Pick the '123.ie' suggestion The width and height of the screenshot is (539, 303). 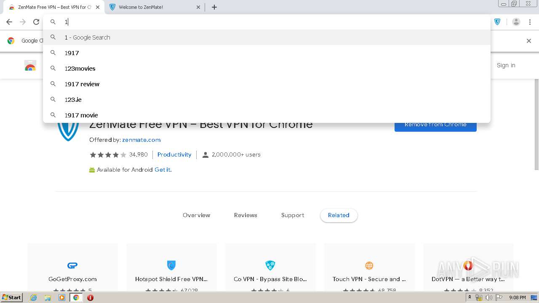click(x=267, y=100)
